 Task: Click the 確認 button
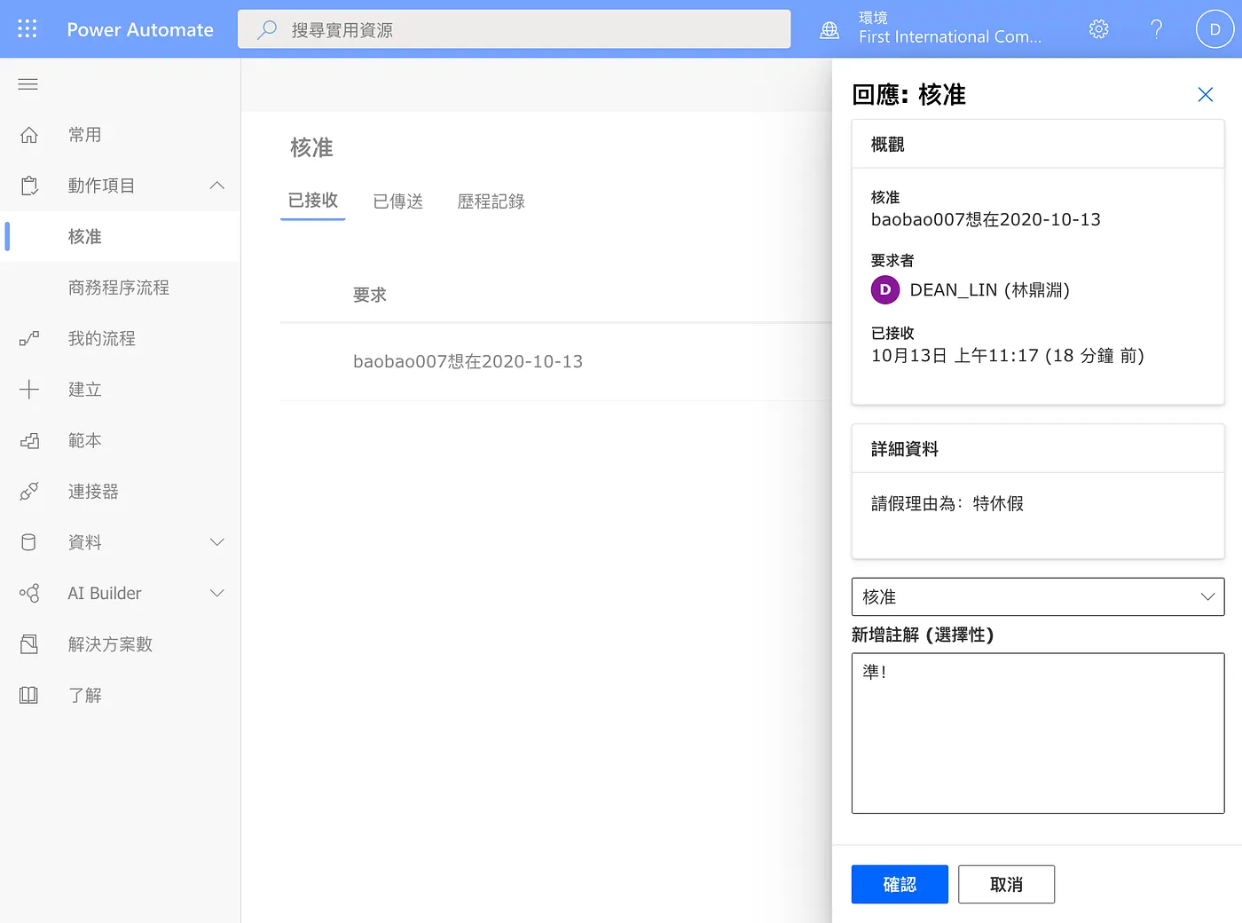click(x=900, y=884)
